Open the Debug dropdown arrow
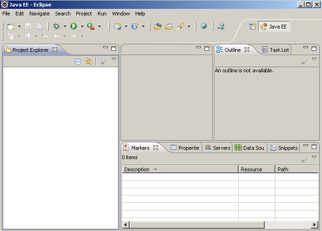The width and height of the screenshot is (322, 231). (65, 26)
